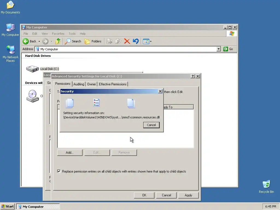Expand the Forward history dropdown arrow
Image resolution: width=280 pixels, height=210 pixels.
coord(51,42)
